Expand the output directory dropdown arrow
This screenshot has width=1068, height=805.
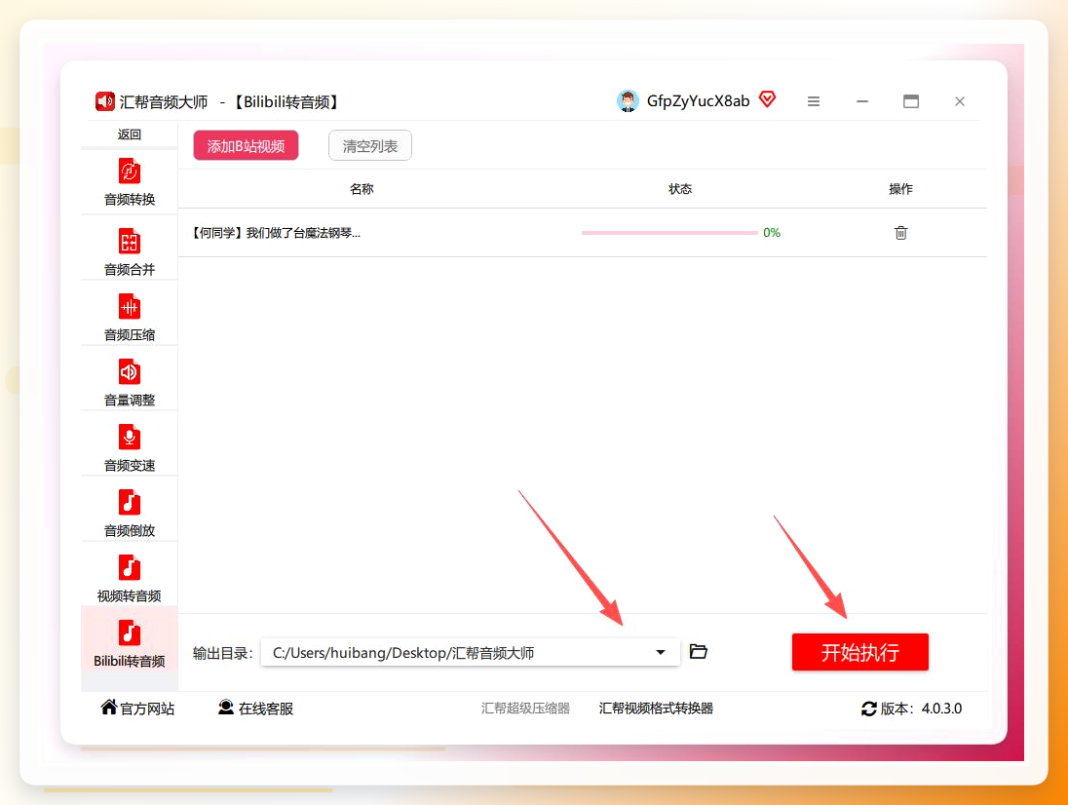point(660,652)
